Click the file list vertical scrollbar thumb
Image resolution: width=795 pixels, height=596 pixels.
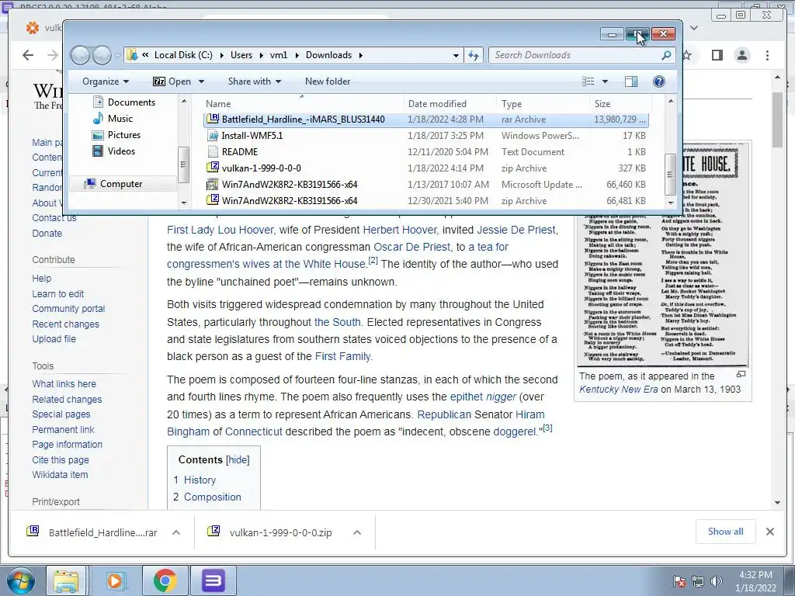pos(670,174)
